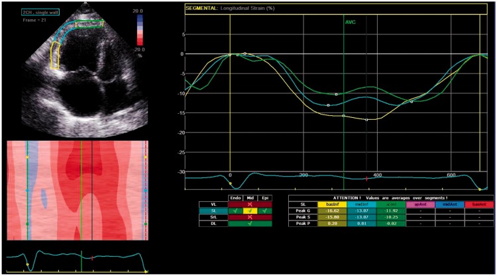Click the SL label in the results table

303,205
